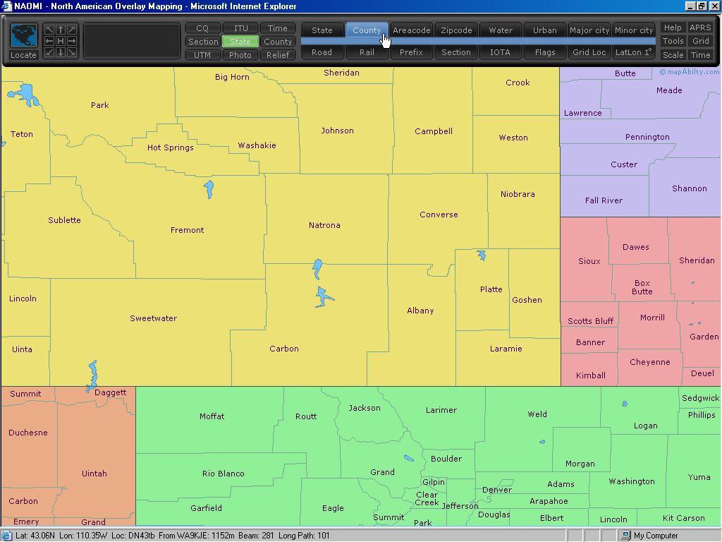Click the Hot Springs county label

point(171,147)
